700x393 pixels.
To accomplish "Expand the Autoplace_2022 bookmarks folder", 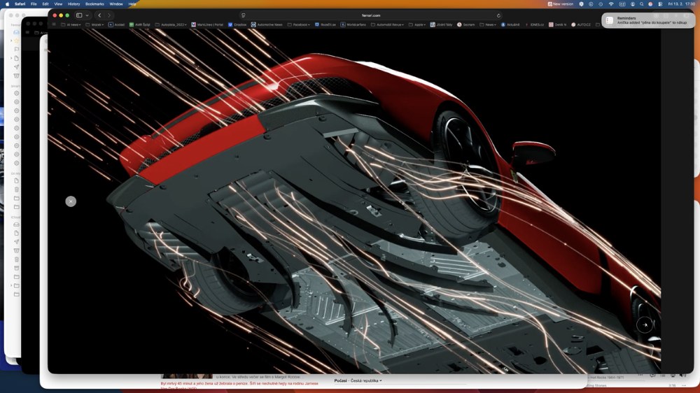I will pyautogui.click(x=173, y=24).
